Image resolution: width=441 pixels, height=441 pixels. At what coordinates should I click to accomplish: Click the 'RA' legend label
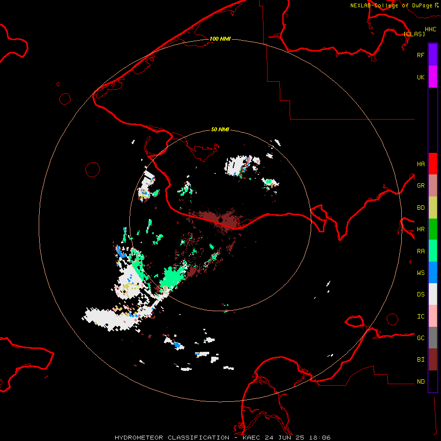[x=420, y=251]
